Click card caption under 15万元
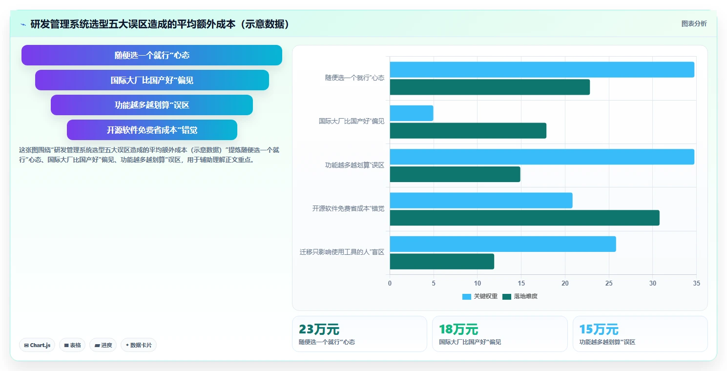 point(607,342)
